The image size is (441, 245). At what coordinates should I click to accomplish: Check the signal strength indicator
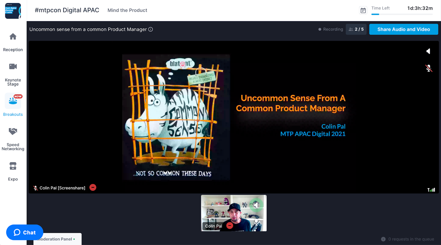coord(431,190)
